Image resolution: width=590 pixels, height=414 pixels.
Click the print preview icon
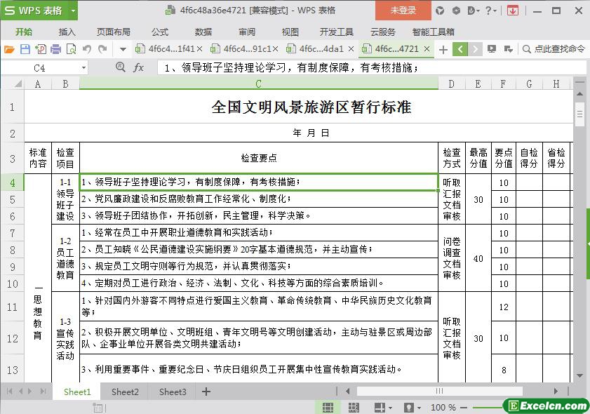(71, 49)
